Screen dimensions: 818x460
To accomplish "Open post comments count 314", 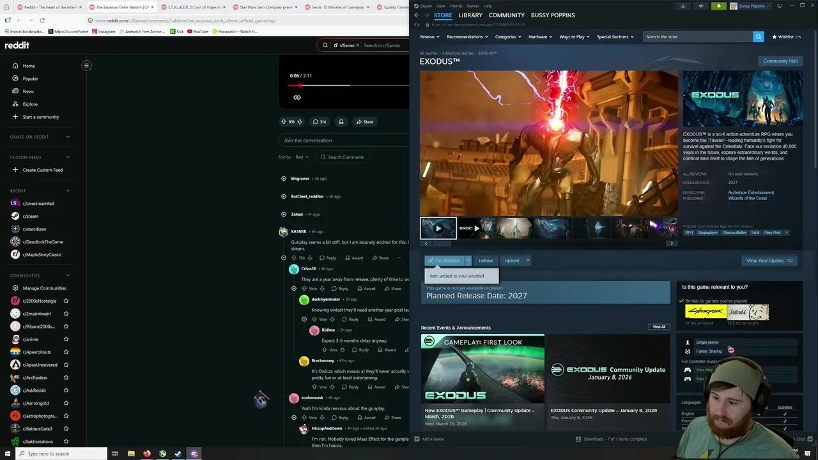I will tap(320, 122).
